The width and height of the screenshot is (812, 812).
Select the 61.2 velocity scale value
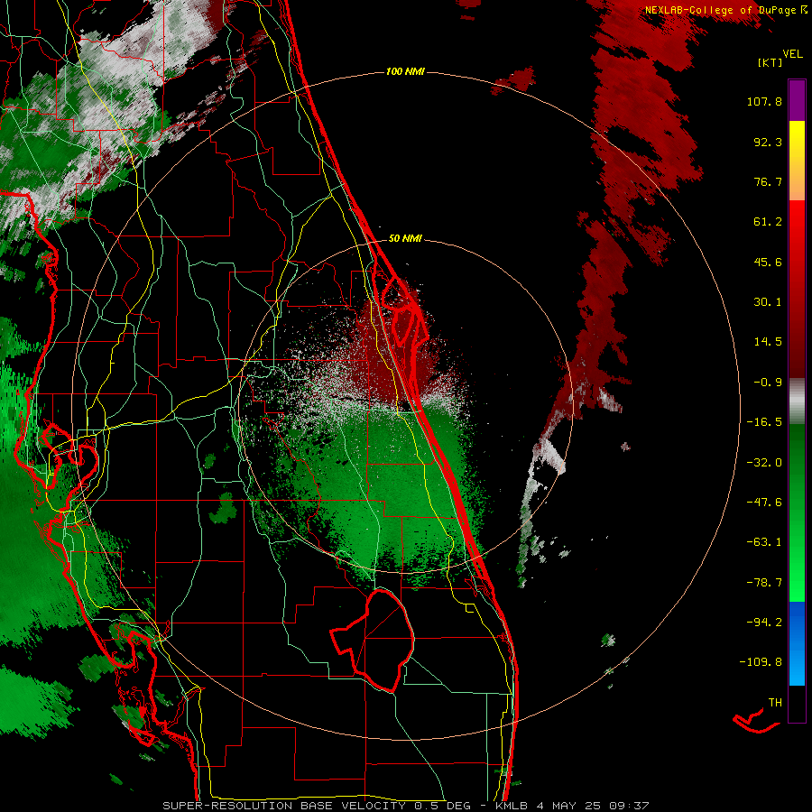coord(768,222)
